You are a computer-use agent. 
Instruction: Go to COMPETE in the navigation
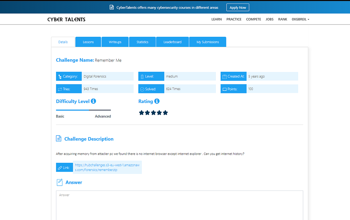coord(253,19)
